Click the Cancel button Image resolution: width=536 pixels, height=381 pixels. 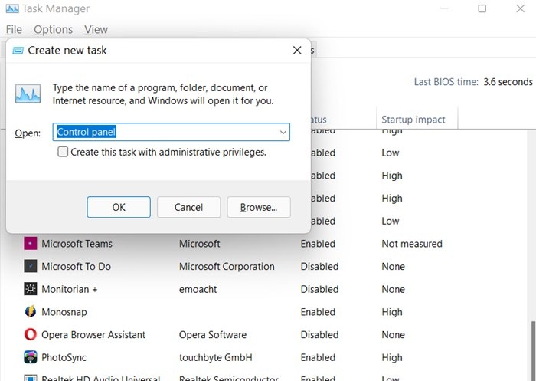point(188,207)
